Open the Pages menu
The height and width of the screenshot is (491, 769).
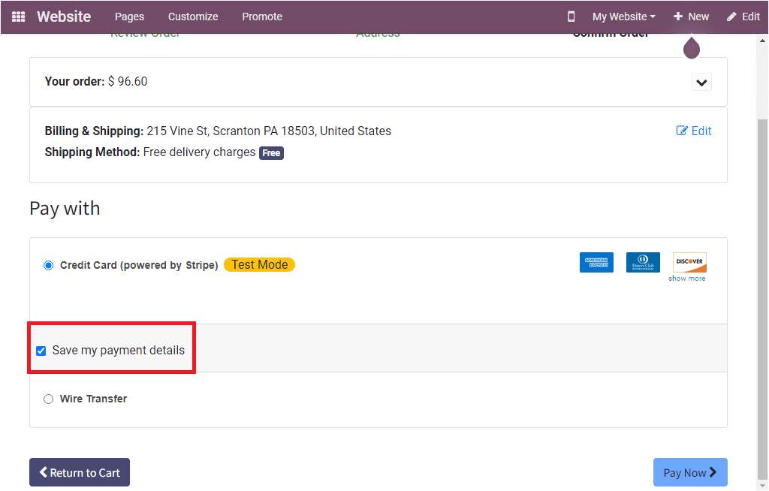pos(129,16)
